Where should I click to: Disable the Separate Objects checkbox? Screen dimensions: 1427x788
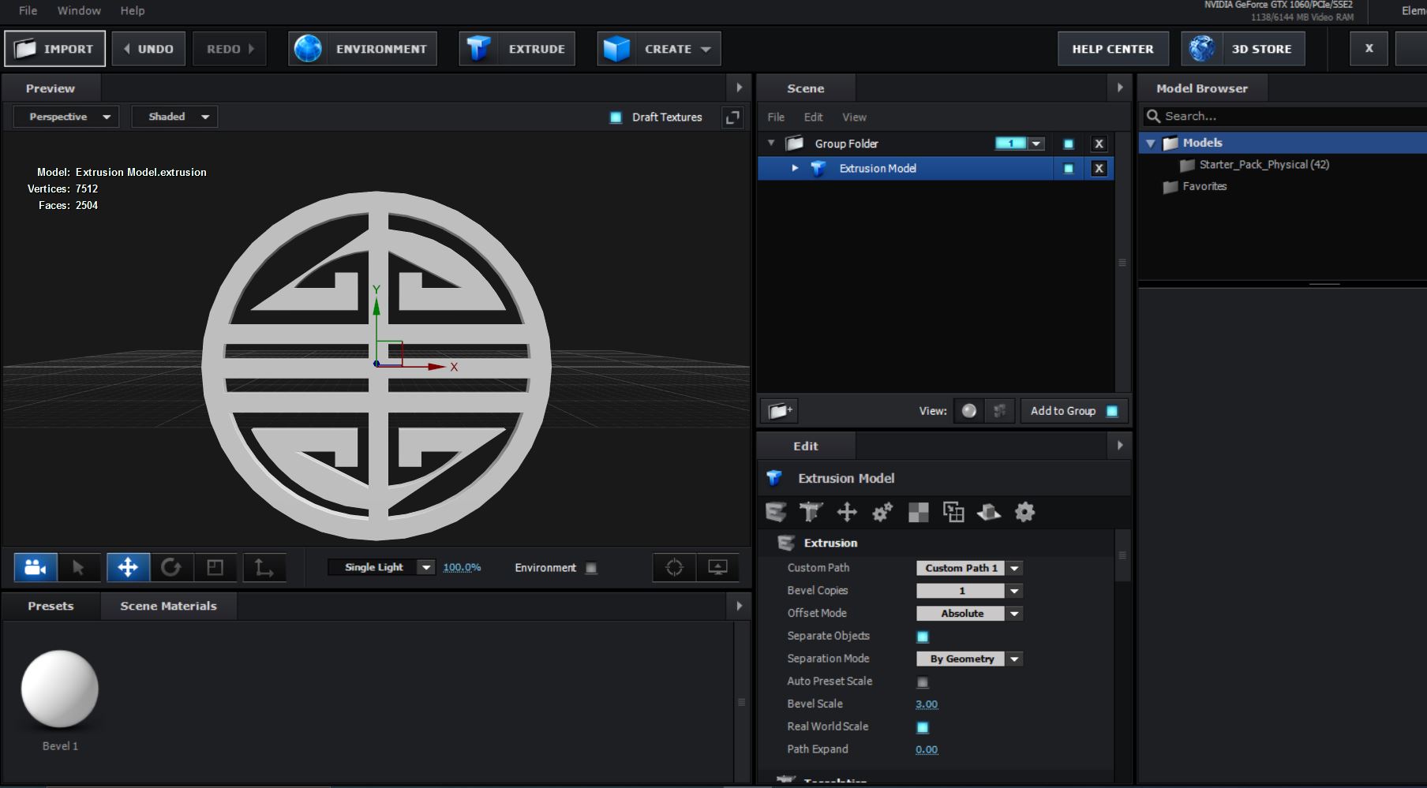coord(922,637)
